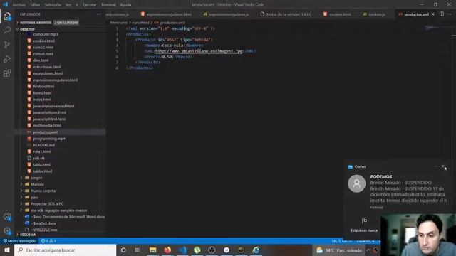The width and height of the screenshot is (456, 256).
Task: Expand Editores Abiertos section
Action: 36,23
